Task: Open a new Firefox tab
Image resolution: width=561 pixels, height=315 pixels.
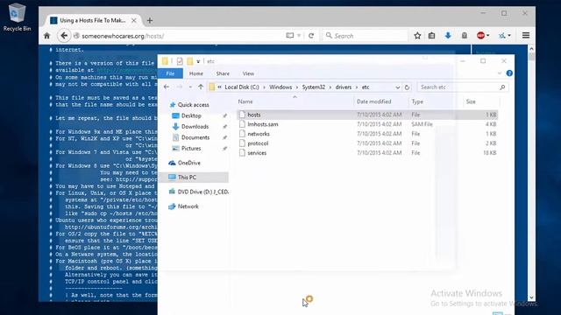Action: click(x=150, y=21)
